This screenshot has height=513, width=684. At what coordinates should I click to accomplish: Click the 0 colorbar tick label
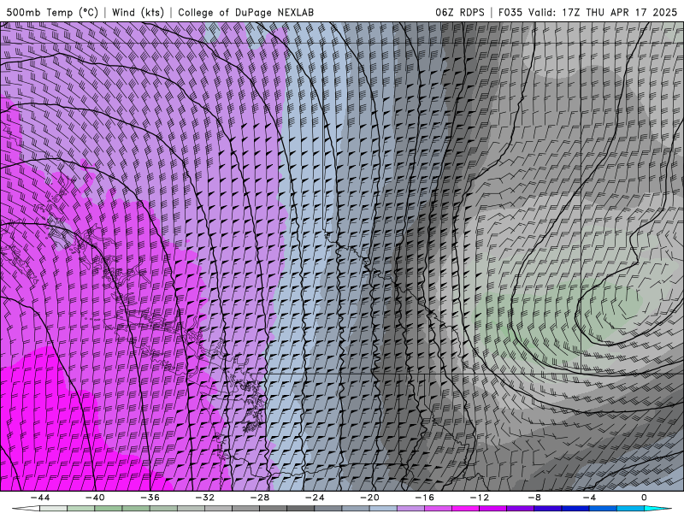pos(645,498)
